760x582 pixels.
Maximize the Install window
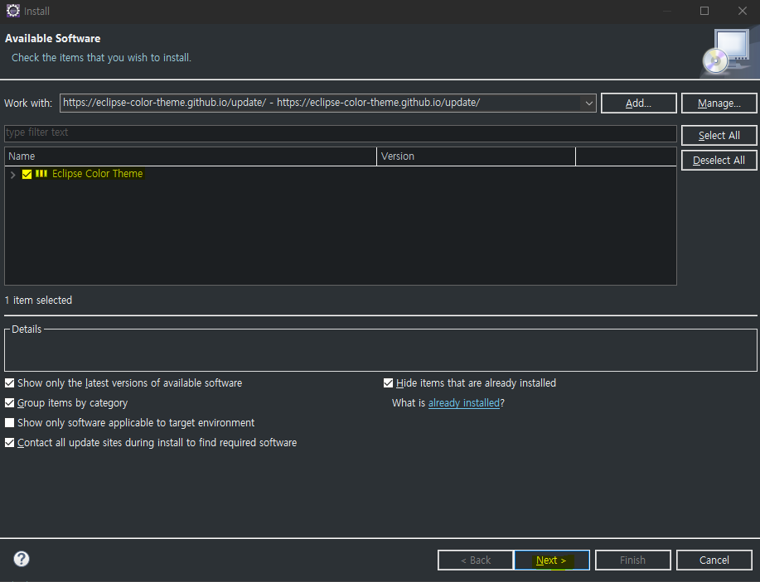(x=704, y=11)
